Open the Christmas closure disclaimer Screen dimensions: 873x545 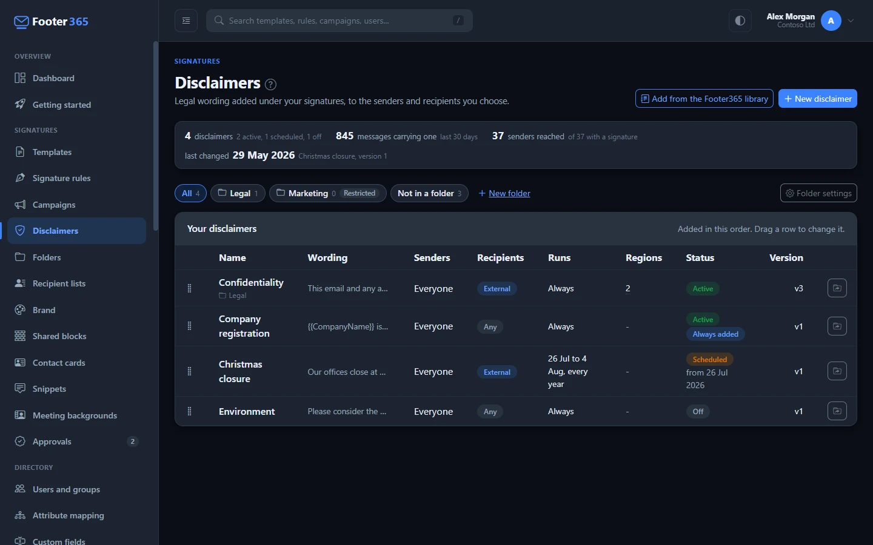click(x=241, y=371)
